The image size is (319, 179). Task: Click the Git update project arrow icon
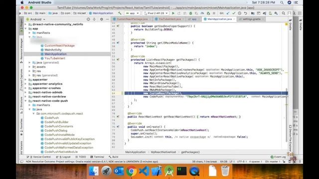pos(228,13)
